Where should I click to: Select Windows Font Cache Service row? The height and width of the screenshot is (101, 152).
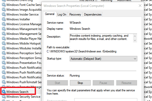pyautogui.click(x=24, y=5)
